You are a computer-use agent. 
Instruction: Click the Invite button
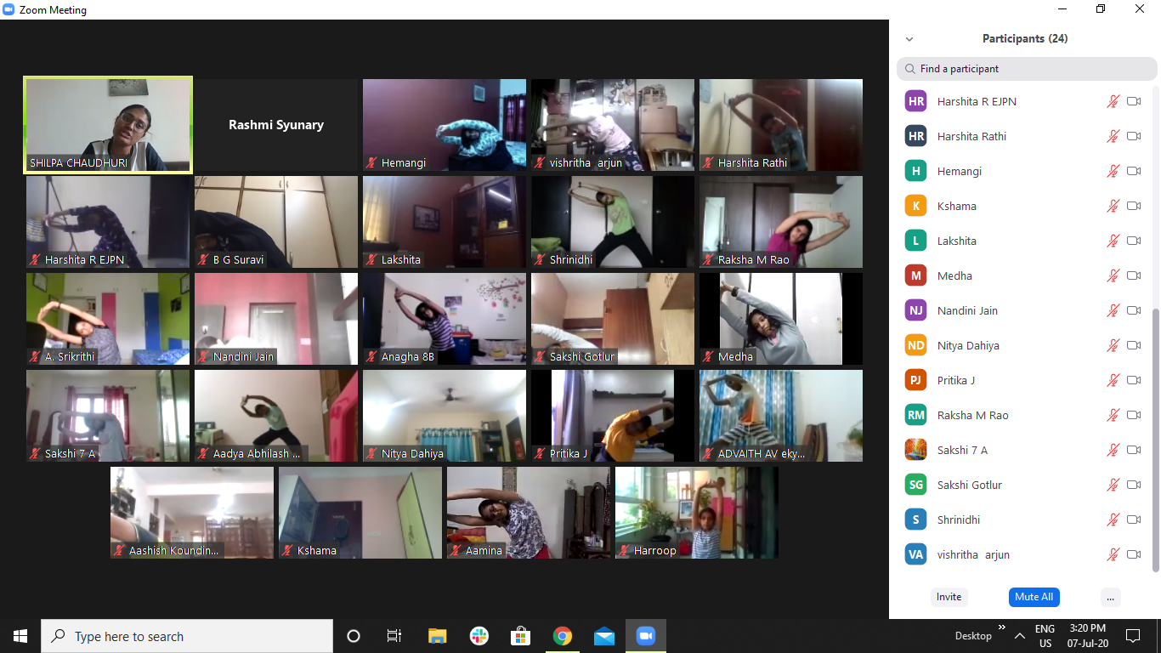(x=949, y=597)
